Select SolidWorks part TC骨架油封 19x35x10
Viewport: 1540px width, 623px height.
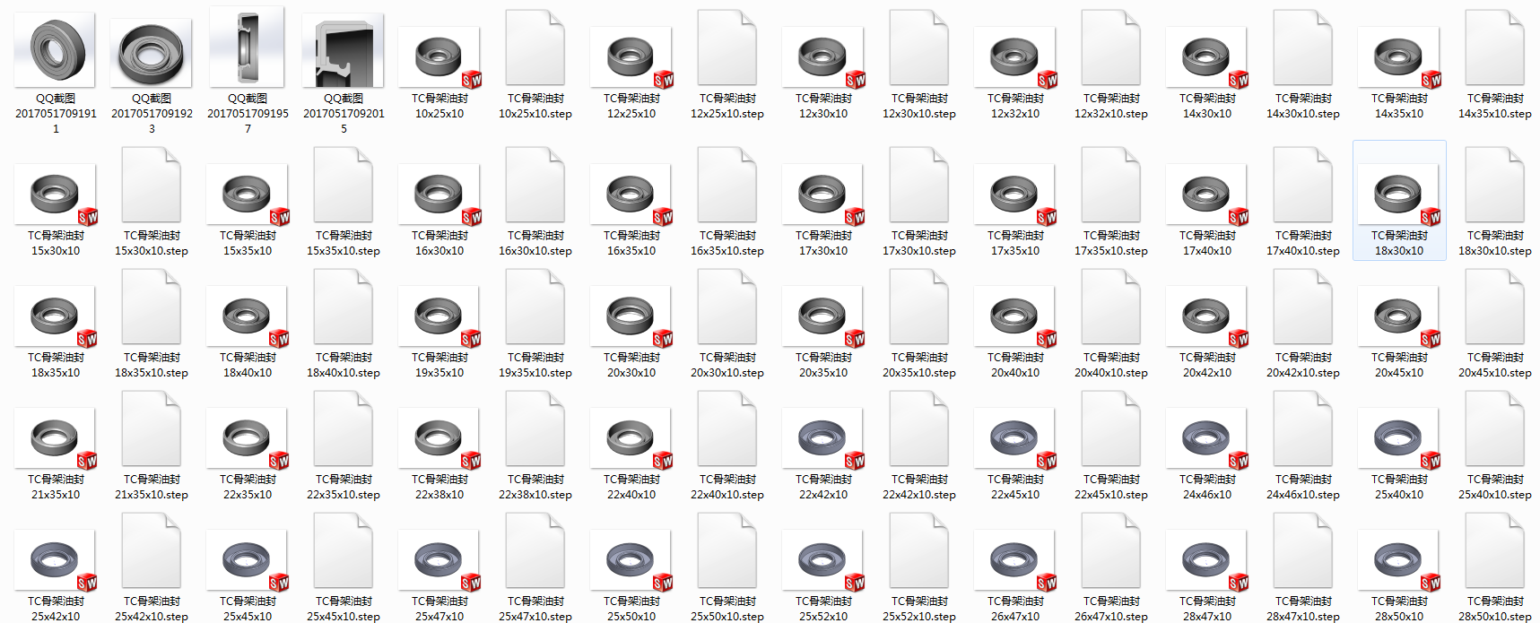(439, 316)
